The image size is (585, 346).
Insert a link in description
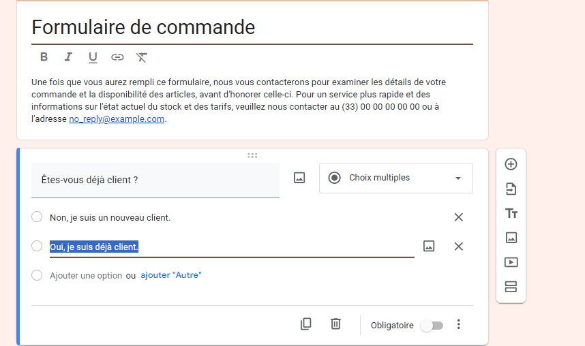pos(117,57)
